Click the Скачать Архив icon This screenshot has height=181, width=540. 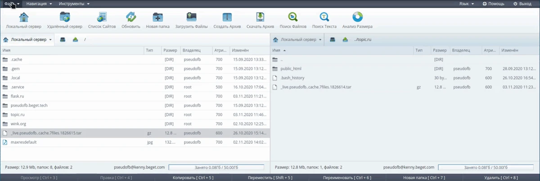(260, 18)
